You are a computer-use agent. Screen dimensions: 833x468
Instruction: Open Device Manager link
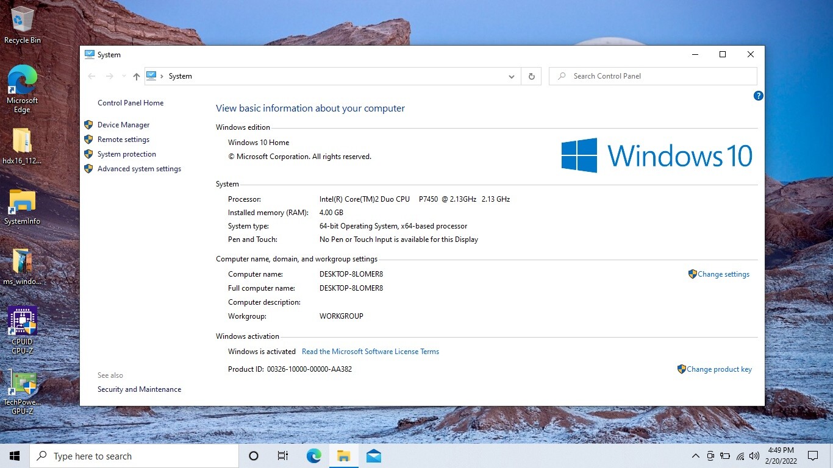pyautogui.click(x=123, y=125)
